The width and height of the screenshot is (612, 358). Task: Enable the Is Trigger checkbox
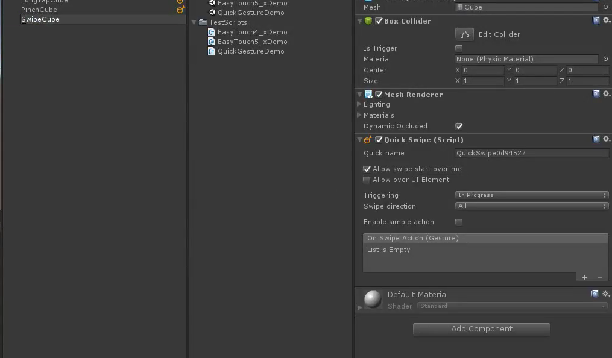coord(459,48)
